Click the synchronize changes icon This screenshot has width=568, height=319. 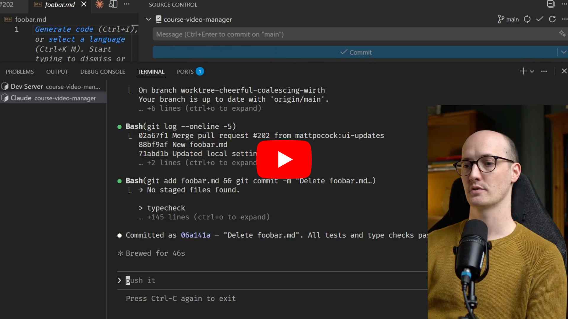click(527, 19)
